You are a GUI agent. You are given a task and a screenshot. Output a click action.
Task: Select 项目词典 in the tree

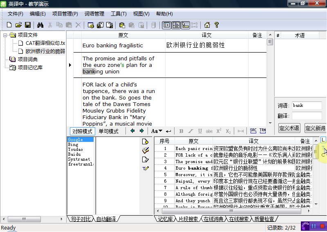[x=27, y=59]
